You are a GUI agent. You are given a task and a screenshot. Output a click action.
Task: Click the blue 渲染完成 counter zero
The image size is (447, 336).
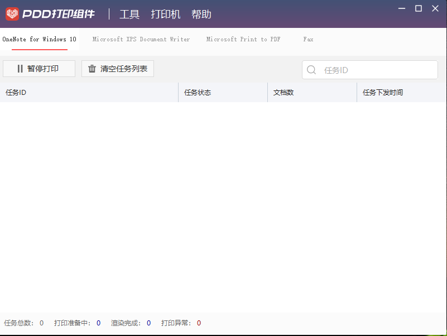click(148, 323)
